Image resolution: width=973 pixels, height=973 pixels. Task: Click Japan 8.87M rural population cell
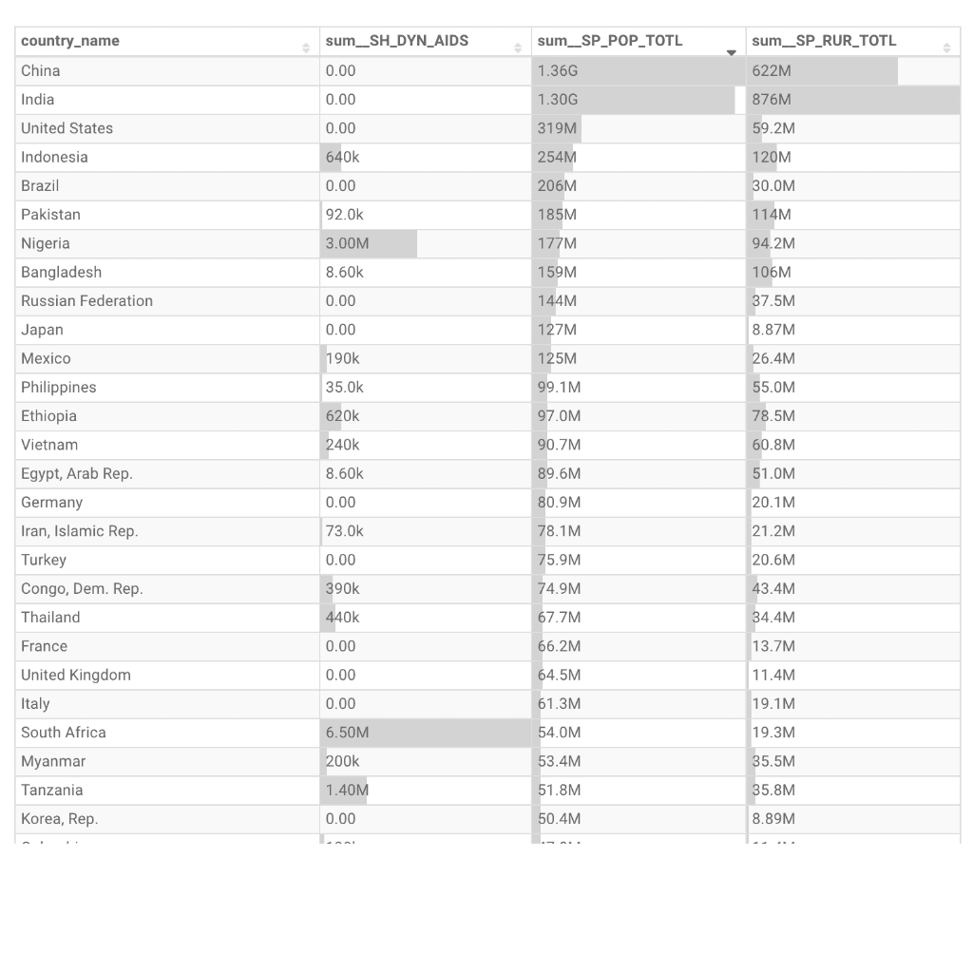853,330
